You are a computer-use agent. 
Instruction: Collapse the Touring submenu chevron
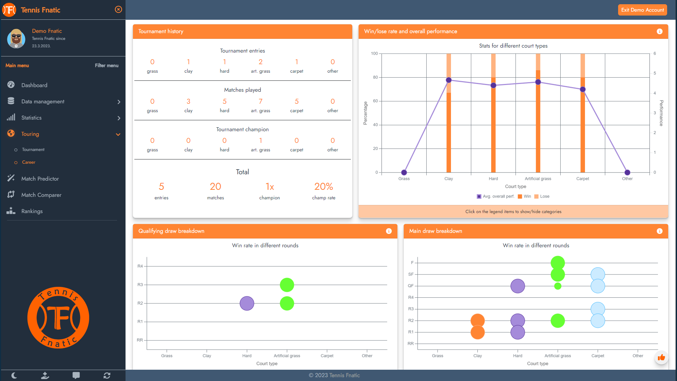pyautogui.click(x=118, y=134)
